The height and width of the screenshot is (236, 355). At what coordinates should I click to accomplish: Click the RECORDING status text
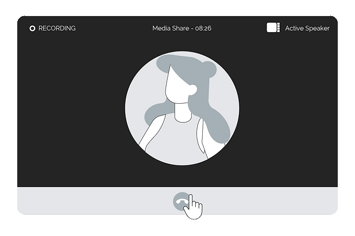[57, 28]
